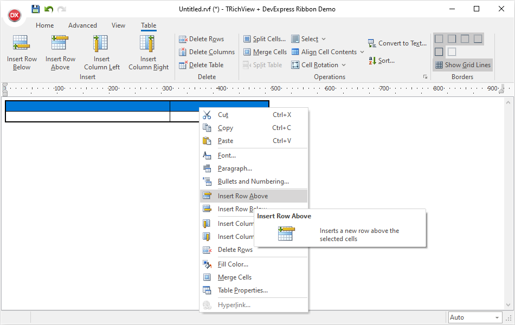The height and width of the screenshot is (325, 515).
Task: Choose Cut from the context menu
Action: 254,115
